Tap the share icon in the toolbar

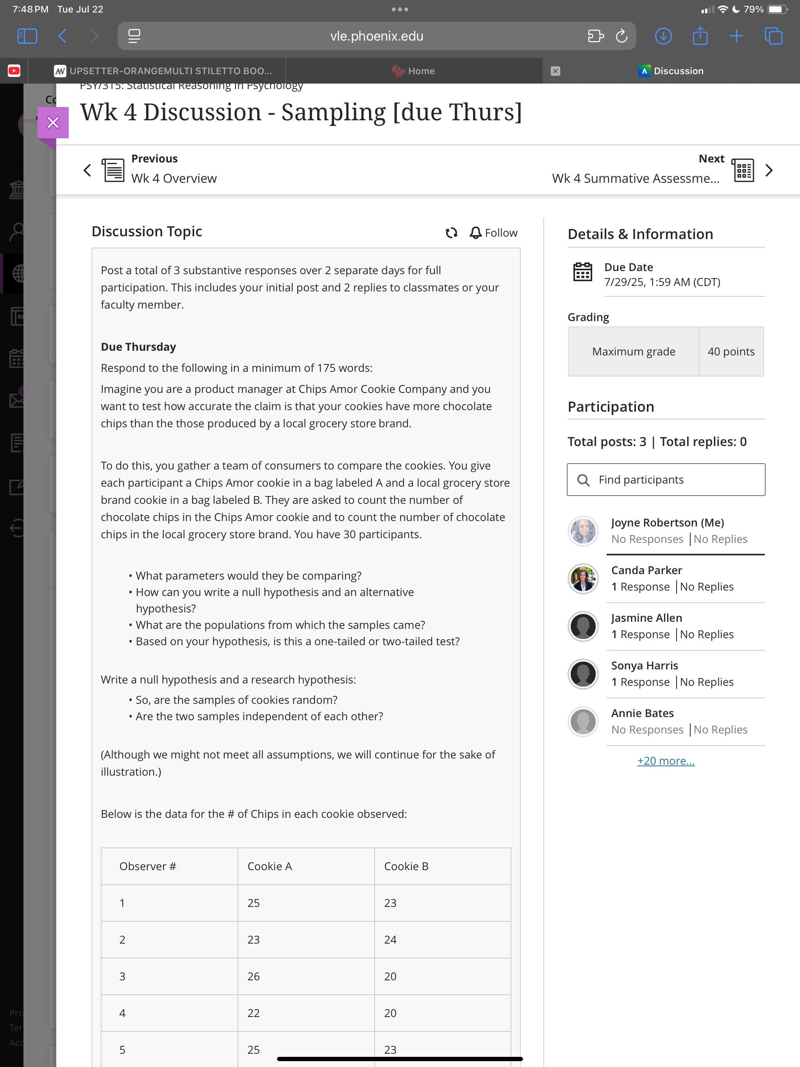tap(700, 36)
